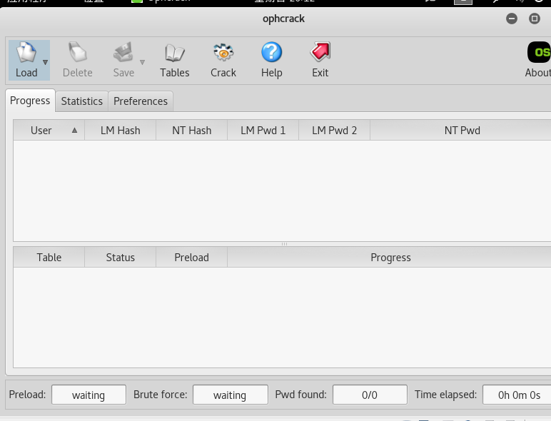Viewport: 551px width, 421px height.
Task: Click the Load toolbar icon
Action: coord(26,52)
